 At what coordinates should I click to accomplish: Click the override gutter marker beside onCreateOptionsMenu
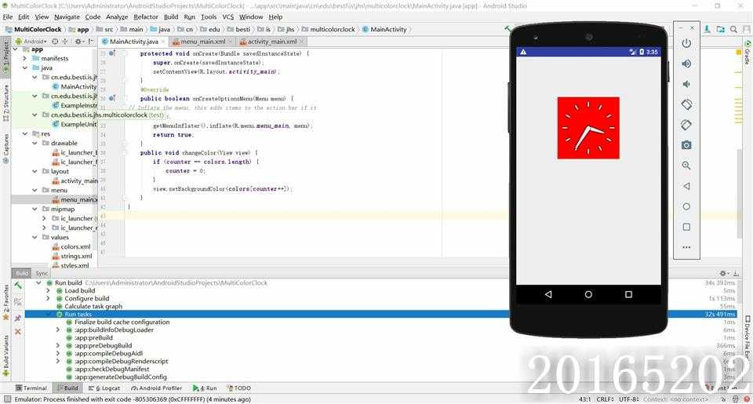point(112,99)
